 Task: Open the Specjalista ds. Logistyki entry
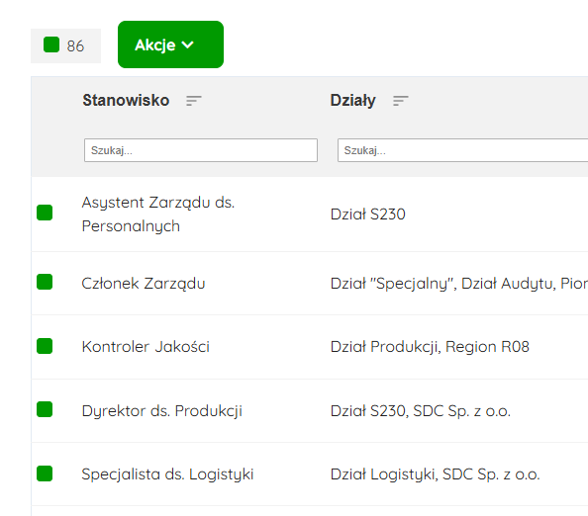point(167,474)
